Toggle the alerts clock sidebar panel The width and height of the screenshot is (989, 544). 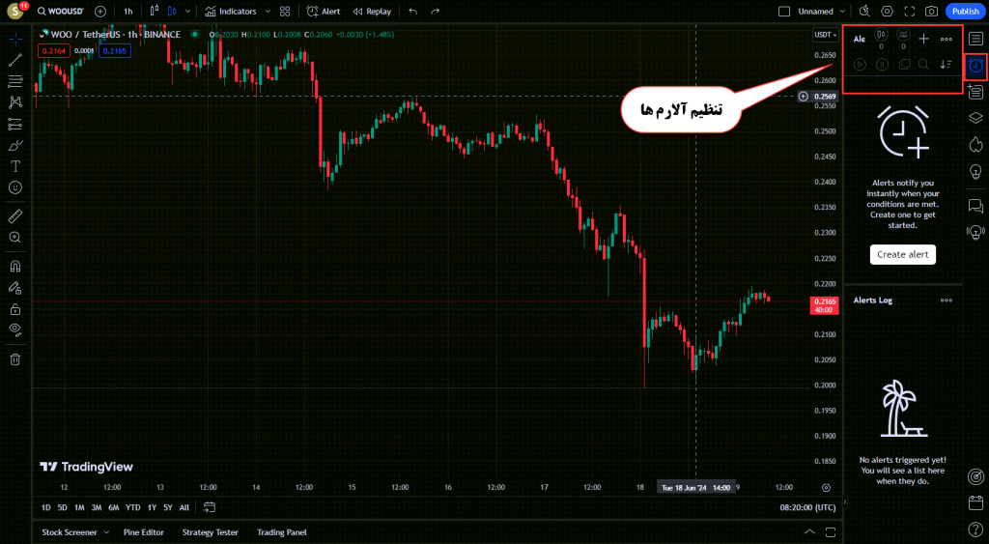pos(975,67)
